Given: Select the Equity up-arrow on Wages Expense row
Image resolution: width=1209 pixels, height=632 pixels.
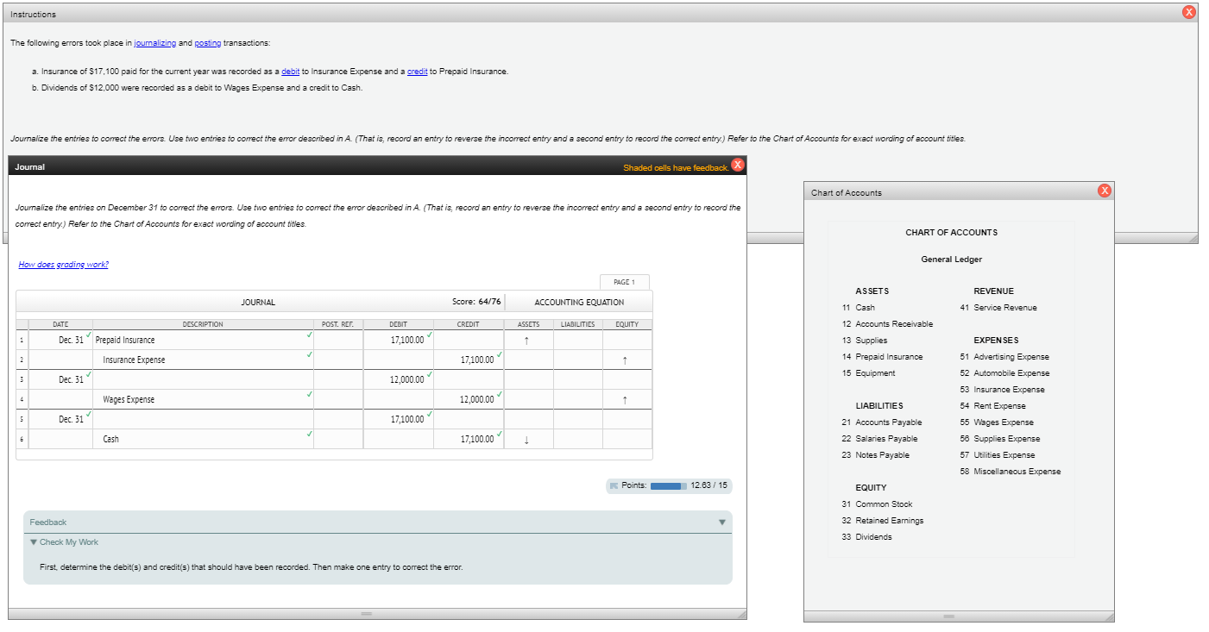Looking at the screenshot, I should pos(627,399).
